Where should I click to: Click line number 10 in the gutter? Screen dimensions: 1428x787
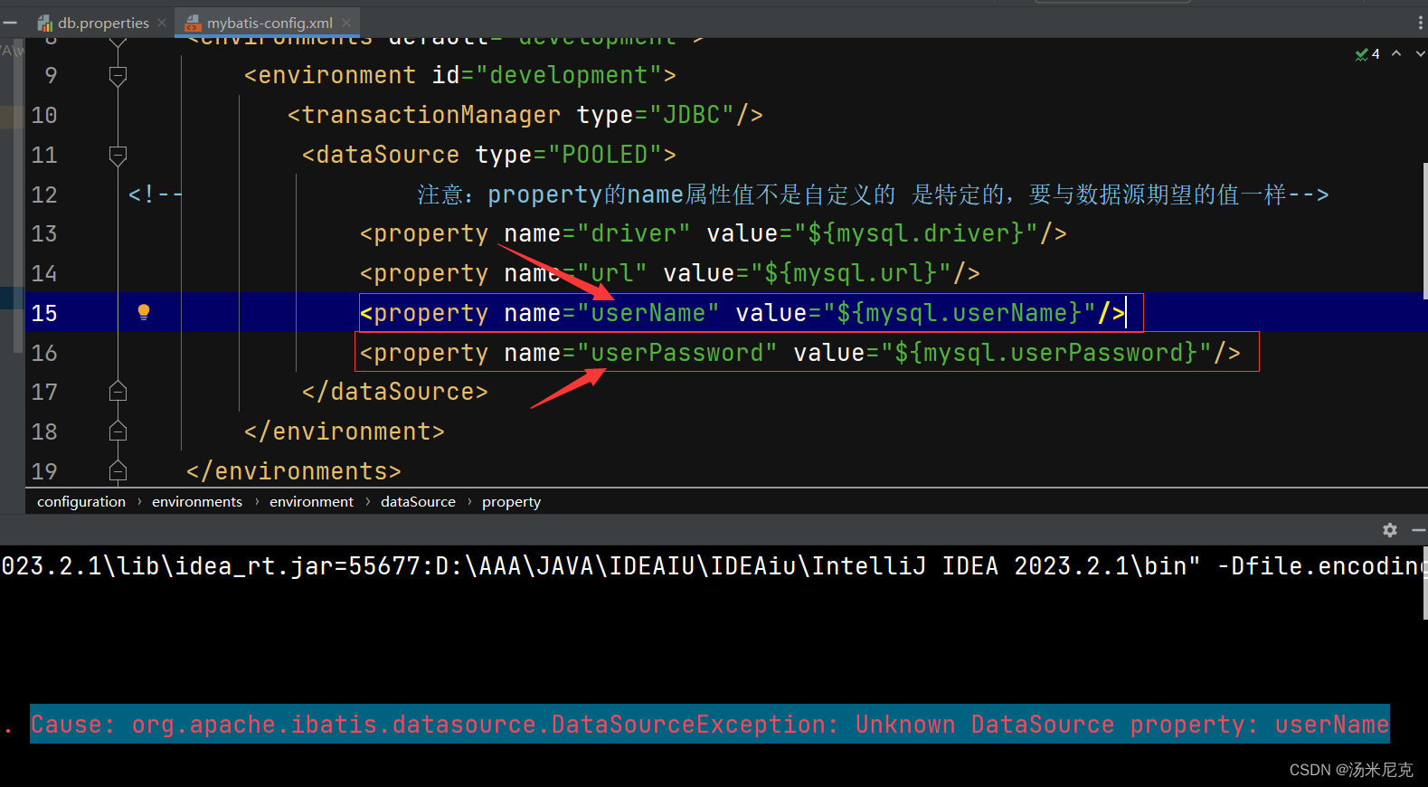click(x=44, y=115)
